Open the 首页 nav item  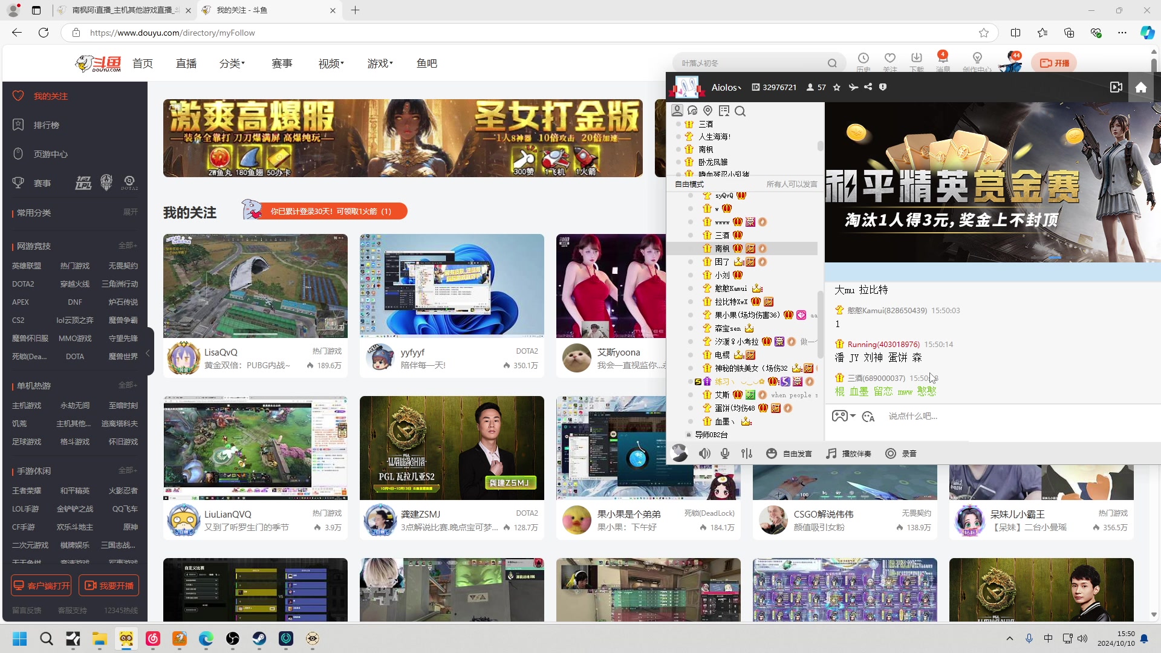143,63
